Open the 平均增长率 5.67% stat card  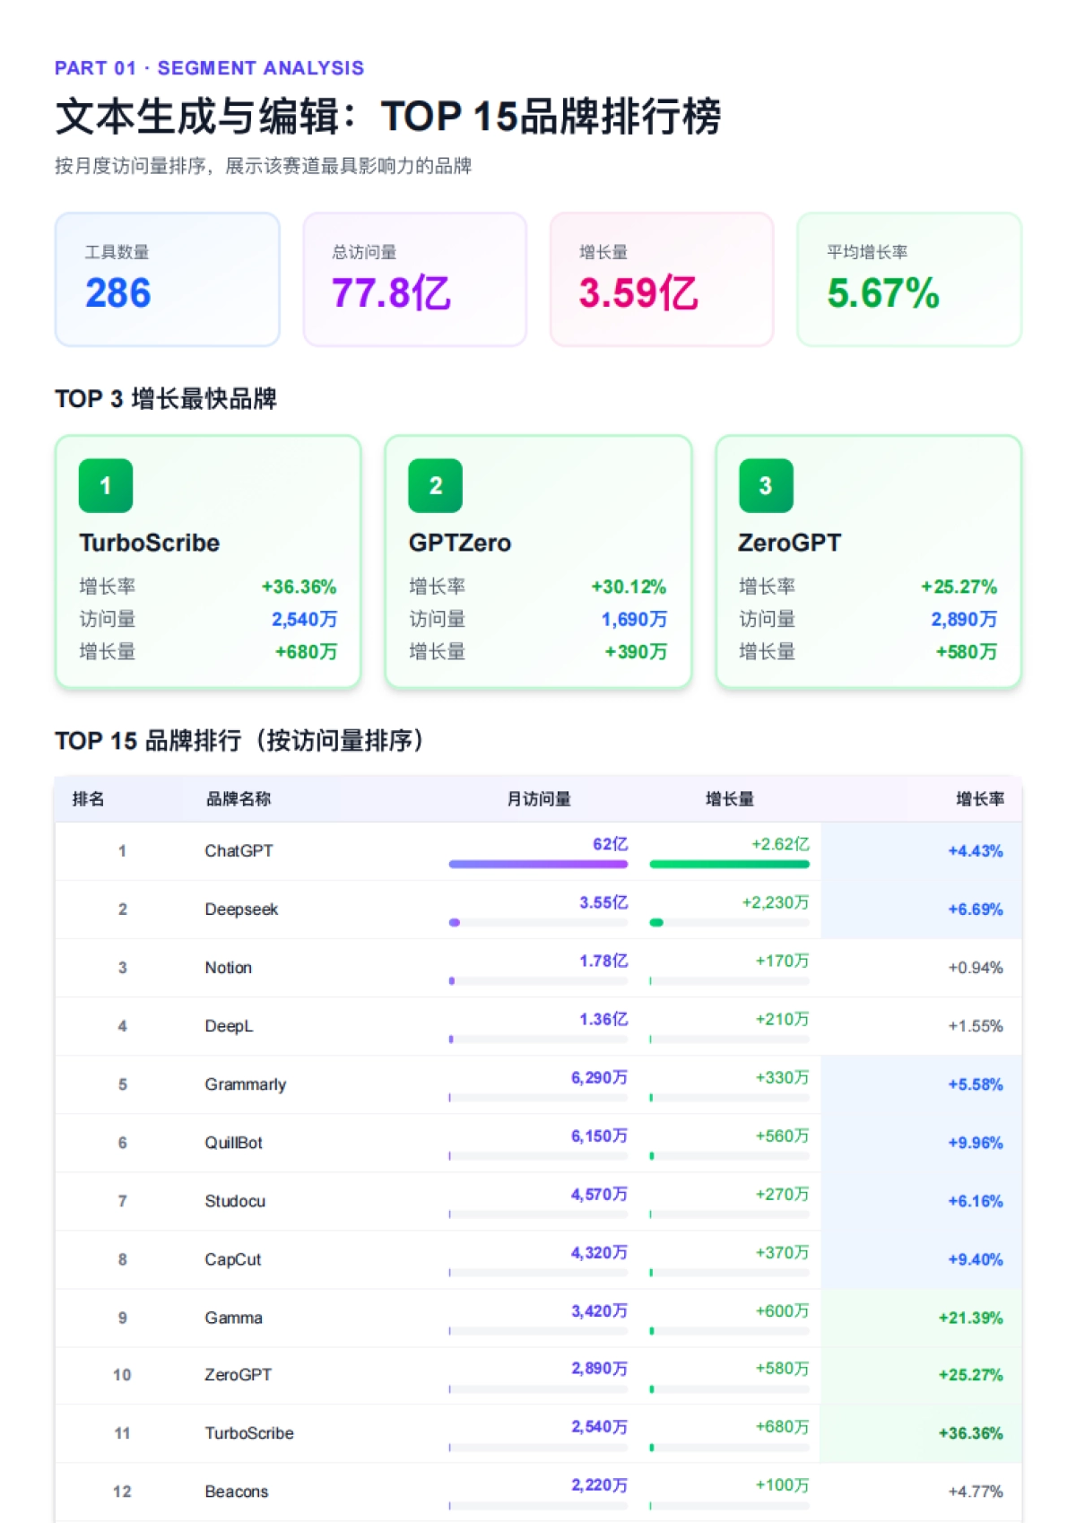(x=908, y=279)
